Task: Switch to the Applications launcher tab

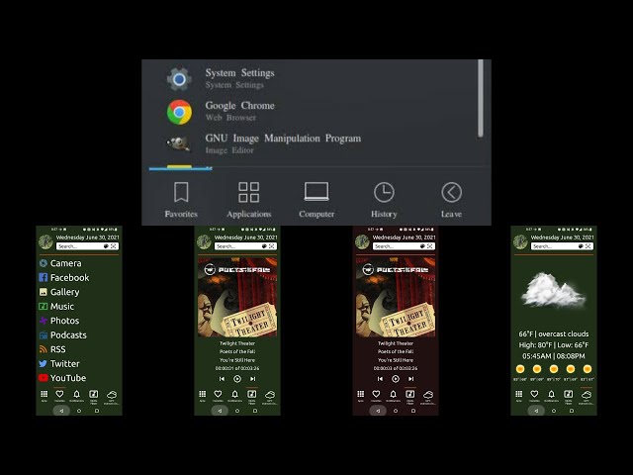Action: 248,200
